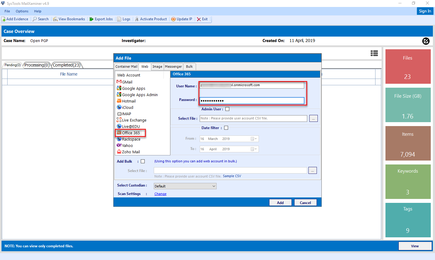Click the Add button to add account

[x=280, y=202]
